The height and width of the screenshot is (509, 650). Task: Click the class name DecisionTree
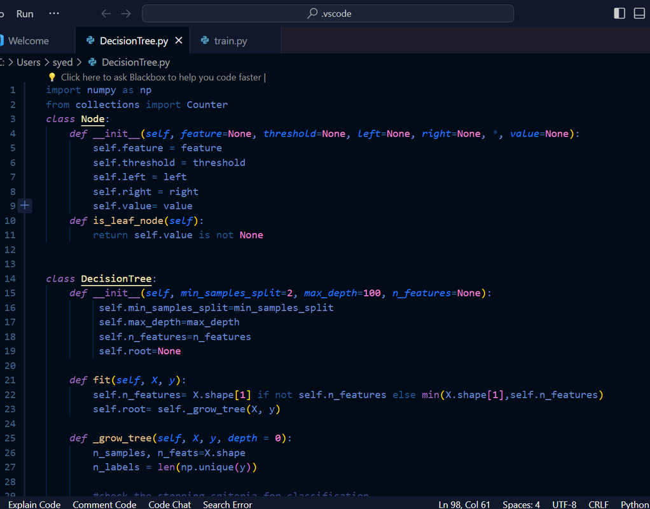[116, 278]
